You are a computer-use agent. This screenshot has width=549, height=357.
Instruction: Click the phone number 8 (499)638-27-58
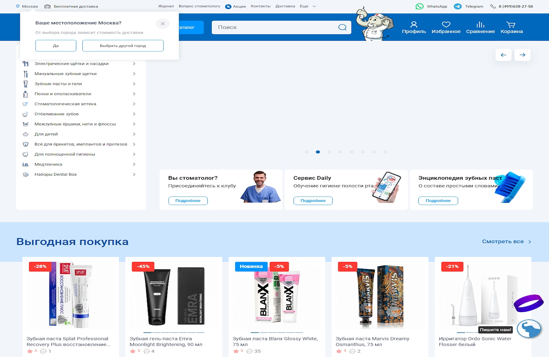tap(516, 6)
